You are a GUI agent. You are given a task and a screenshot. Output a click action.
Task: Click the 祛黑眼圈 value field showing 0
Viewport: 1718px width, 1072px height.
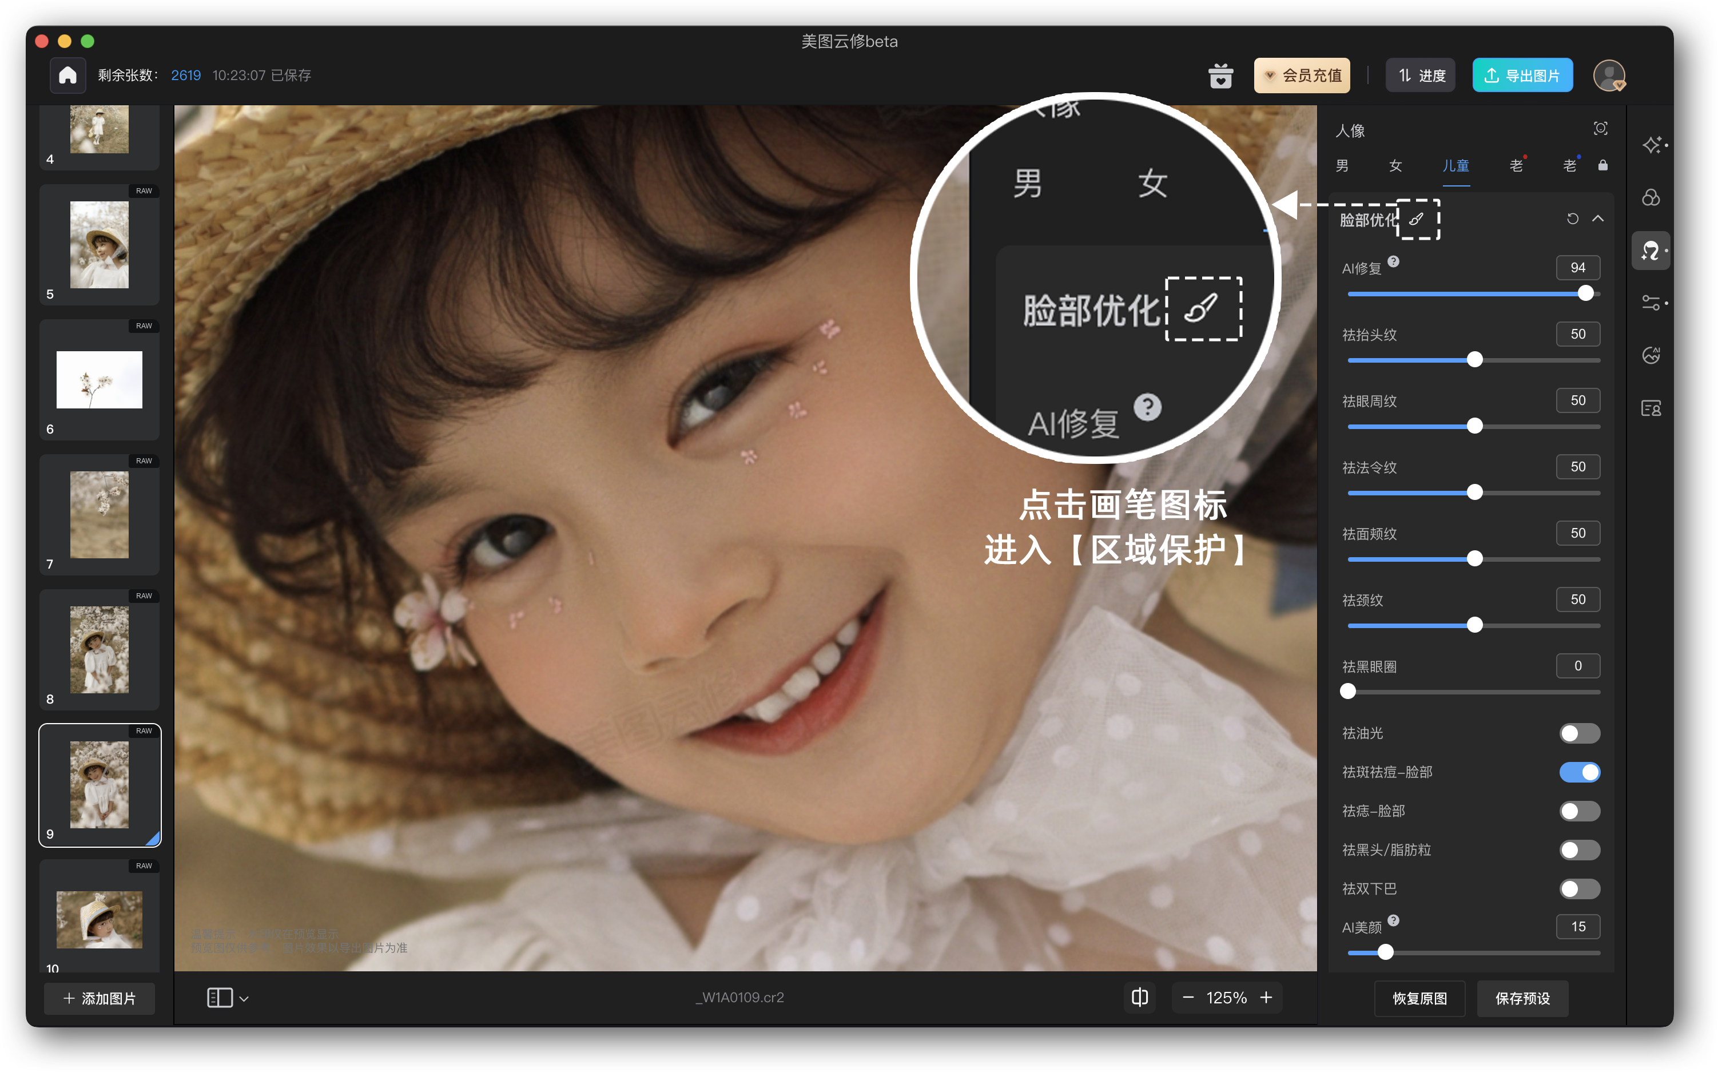coord(1578,666)
